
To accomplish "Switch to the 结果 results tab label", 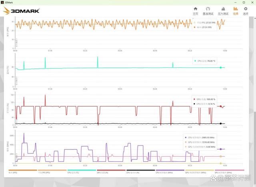I will click(236, 14).
